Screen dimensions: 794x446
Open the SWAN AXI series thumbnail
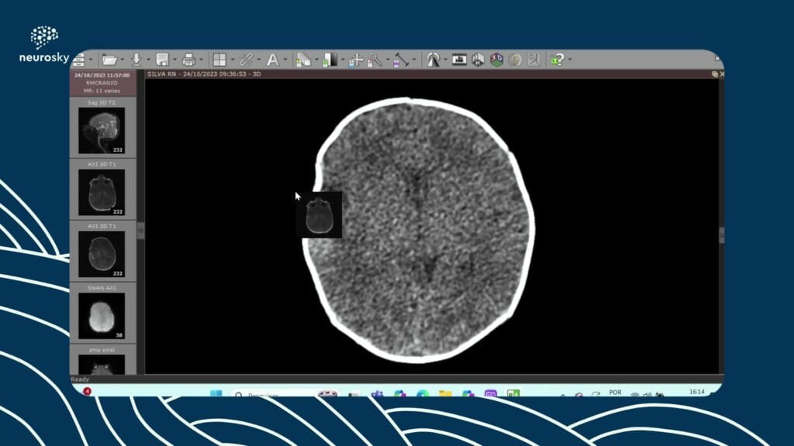click(102, 315)
